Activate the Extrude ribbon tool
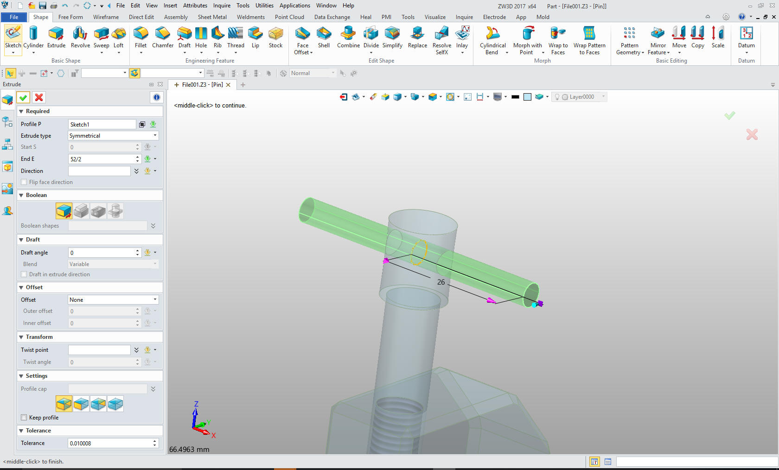Viewport: 779px width, 470px height. click(56, 37)
